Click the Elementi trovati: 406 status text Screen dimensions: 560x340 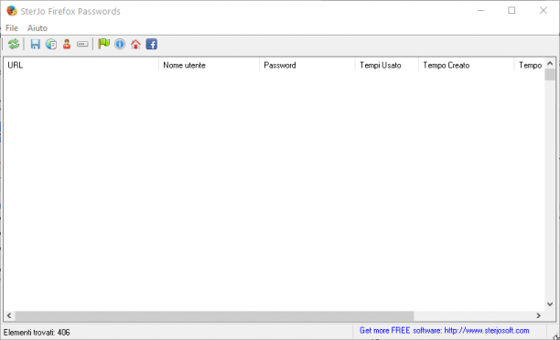pos(37,333)
